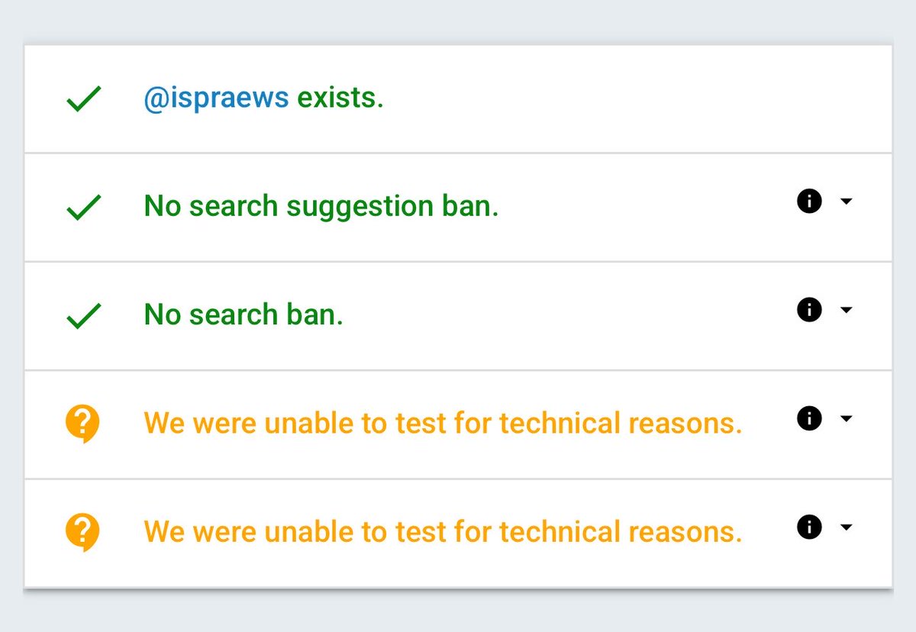This screenshot has width=916, height=632.
Task: Click the last row's orange question mark icon
Action: click(82, 532)
